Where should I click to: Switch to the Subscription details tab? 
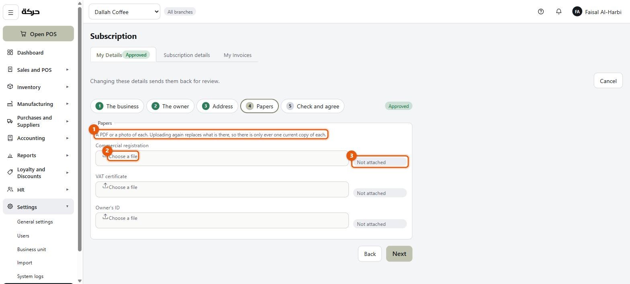186,55
